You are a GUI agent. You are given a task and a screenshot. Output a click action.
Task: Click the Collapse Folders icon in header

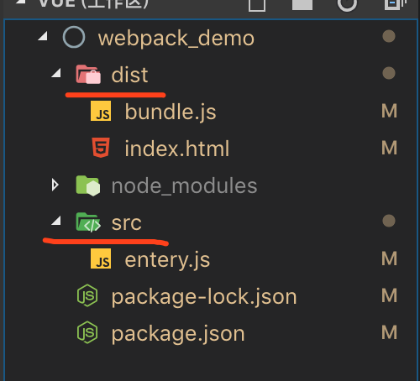coord(396,4)
